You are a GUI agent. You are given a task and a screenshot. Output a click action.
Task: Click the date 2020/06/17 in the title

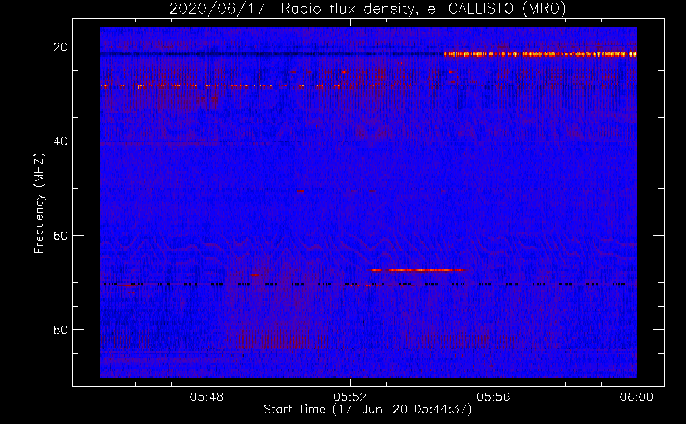click(x=218, y=8)
